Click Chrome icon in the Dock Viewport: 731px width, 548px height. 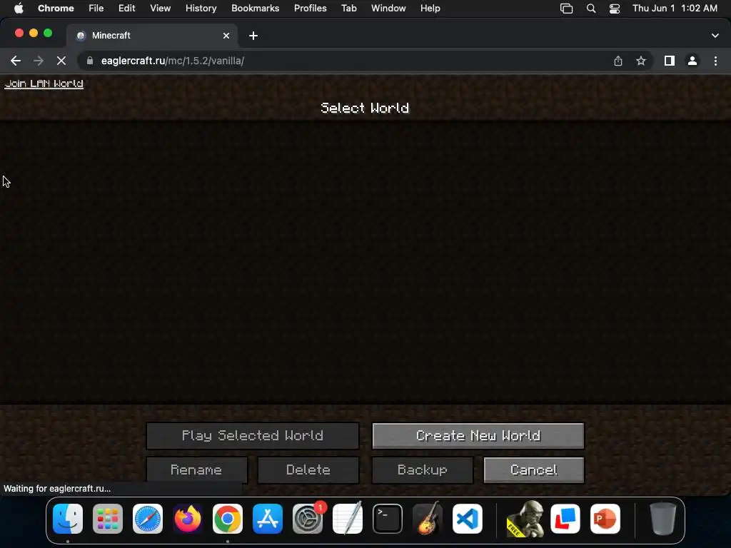[x=228, y=519]
